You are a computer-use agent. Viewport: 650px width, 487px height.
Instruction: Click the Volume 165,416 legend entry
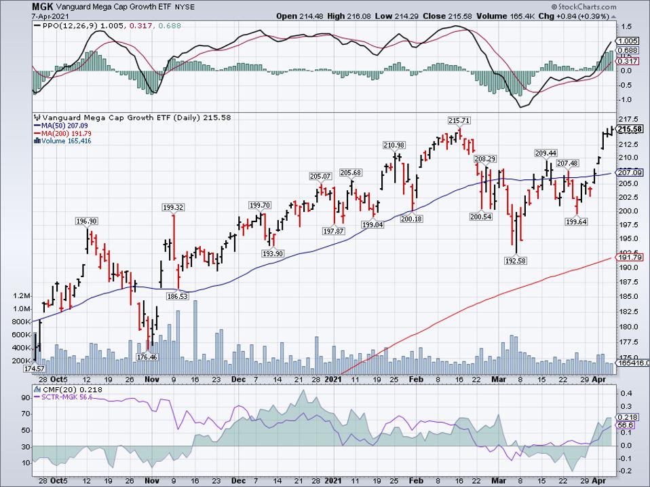pyautogui.click(x=62, y=141)
